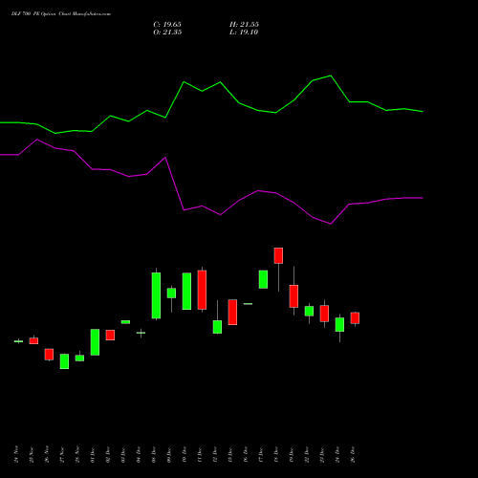Image resolution: width=478 pixels, height=478 pixels.
Task: Select the '18 Dec' date label
Action: (x=276, y=454)
